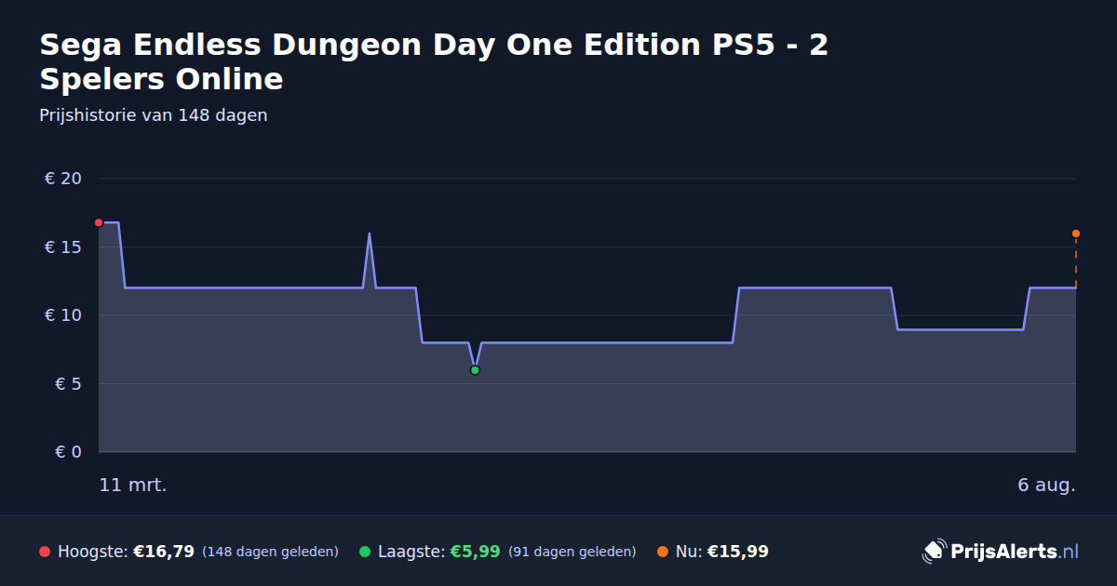Click the green dot beside Laagste legend
The width and height of the screenshot is (1117, 586).
(365, 552)
